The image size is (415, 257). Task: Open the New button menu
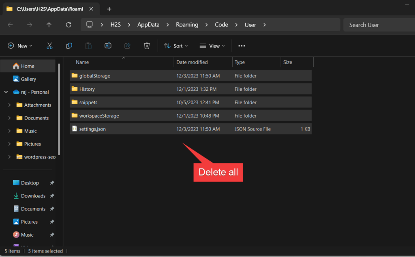pos(20,45)
